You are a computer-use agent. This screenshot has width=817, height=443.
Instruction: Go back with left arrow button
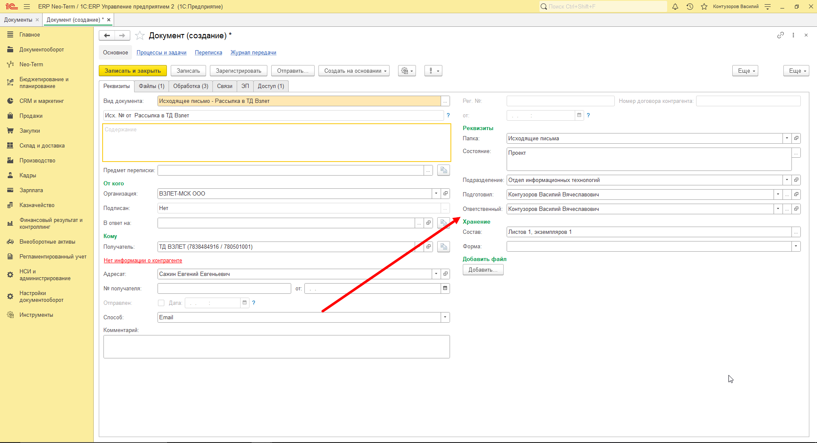[x=107, y=36]
